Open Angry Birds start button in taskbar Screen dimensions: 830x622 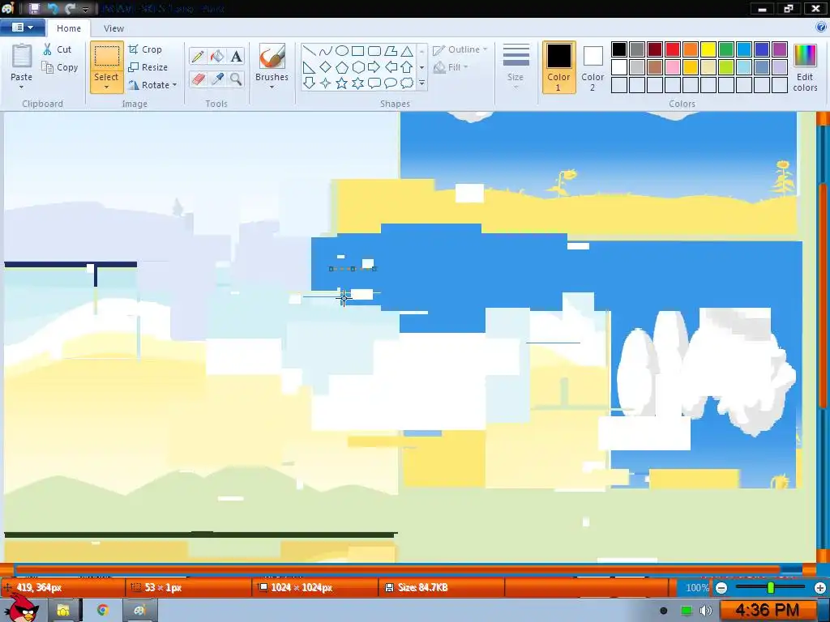[x=21, y=609]
